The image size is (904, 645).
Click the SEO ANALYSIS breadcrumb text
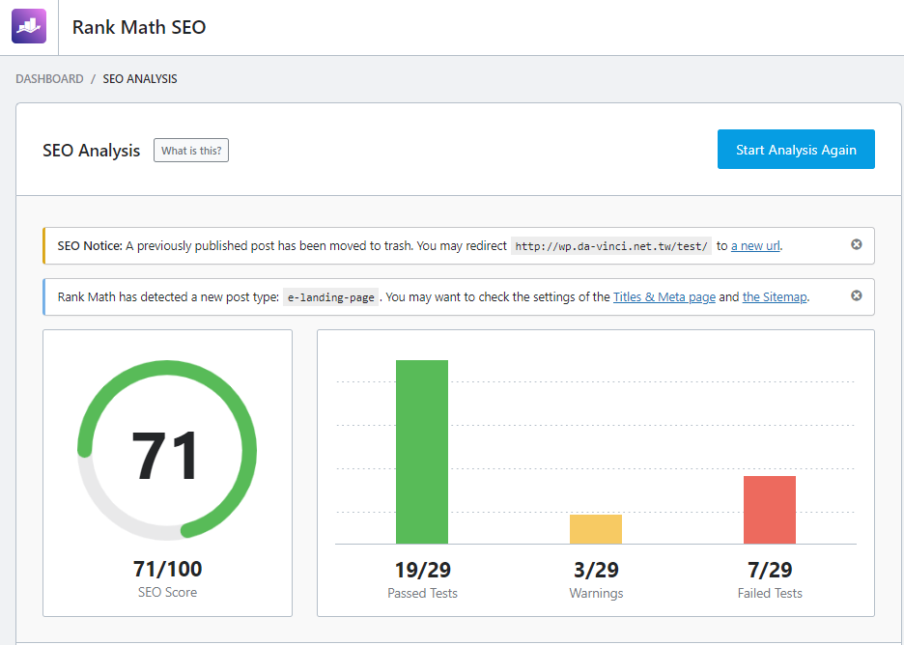click(140, 79)
